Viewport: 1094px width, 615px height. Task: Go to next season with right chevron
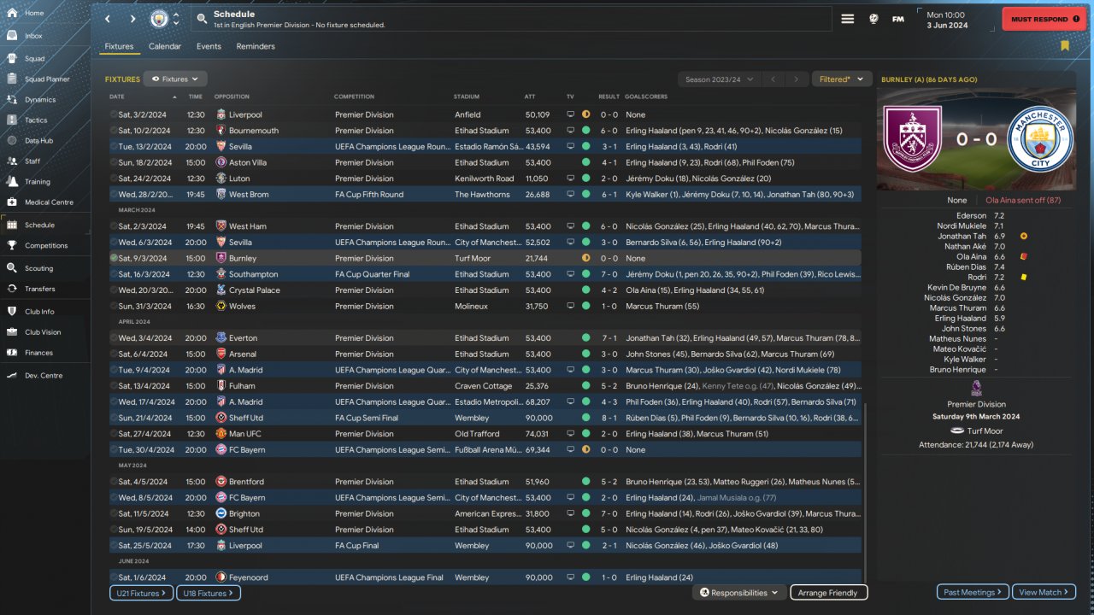click(x=797, y=79)
